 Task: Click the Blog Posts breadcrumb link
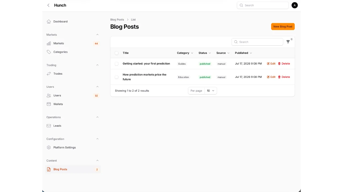pos(117,20)
